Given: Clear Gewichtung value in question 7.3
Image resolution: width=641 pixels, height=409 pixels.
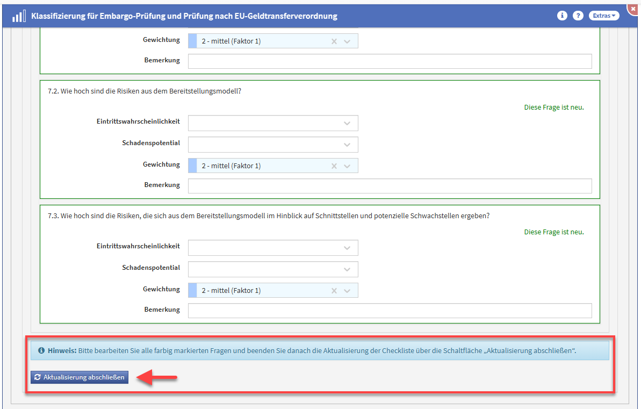Looking at the screenshot, I should 334,291.
